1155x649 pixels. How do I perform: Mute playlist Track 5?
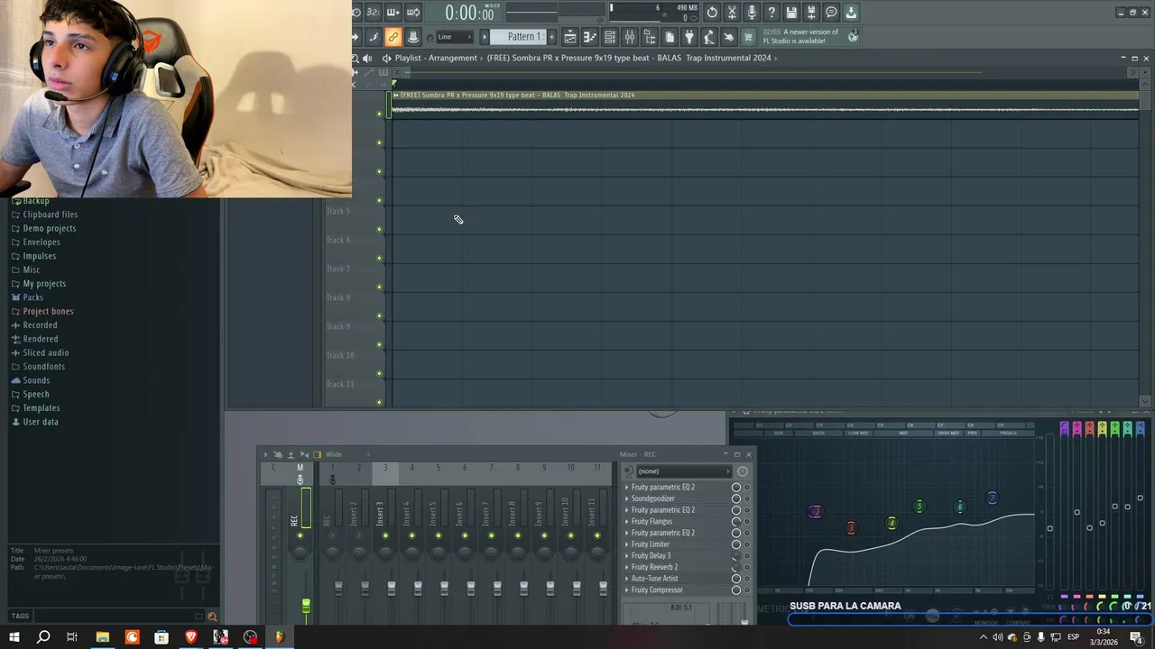pos(379,229)
